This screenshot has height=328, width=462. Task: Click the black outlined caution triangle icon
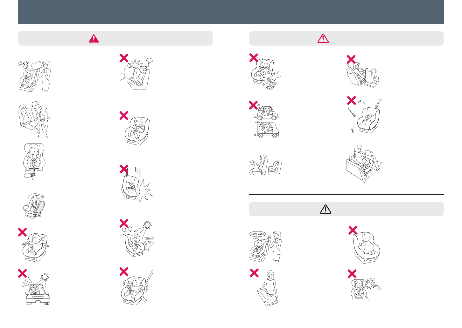326,209
